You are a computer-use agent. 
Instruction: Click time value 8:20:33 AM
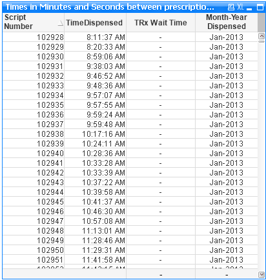pyautogui.click(x=106, y=47)
